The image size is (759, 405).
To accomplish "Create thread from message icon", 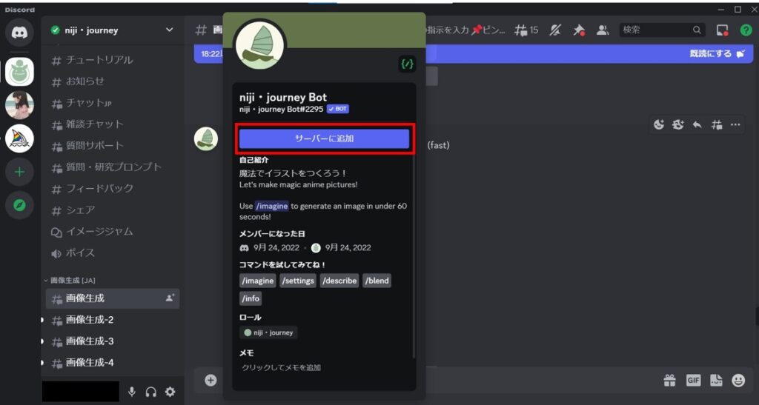I will [717, 124].
